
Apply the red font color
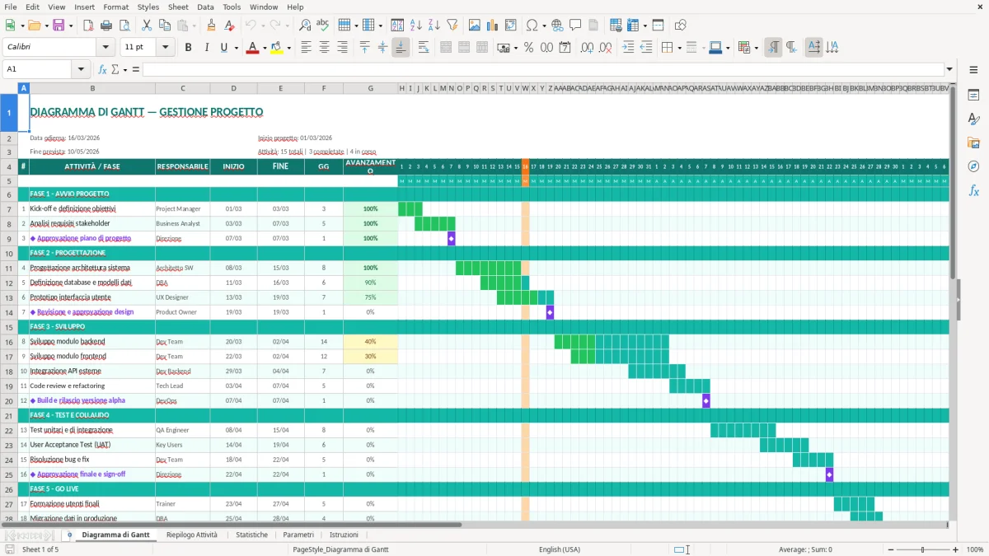(252, 48)
